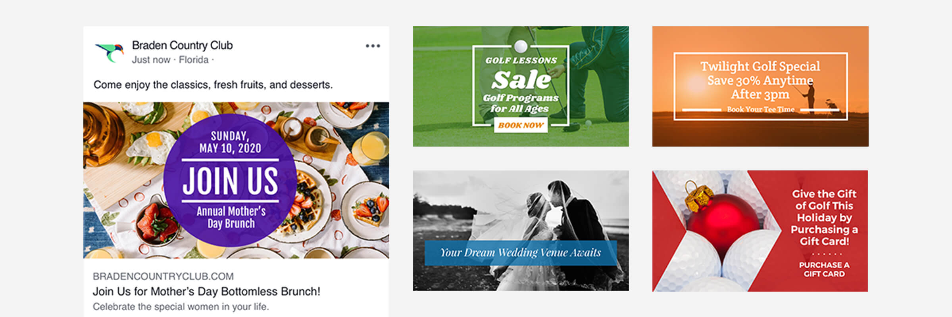Open the holiday gift card ad
952x317 pixels.
coord(760,231)
